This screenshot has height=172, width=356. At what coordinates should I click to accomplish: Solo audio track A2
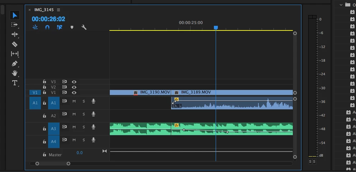(x=84, y=114)
